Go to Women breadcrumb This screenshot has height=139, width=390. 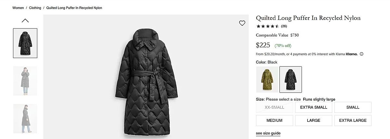point(18,8)
